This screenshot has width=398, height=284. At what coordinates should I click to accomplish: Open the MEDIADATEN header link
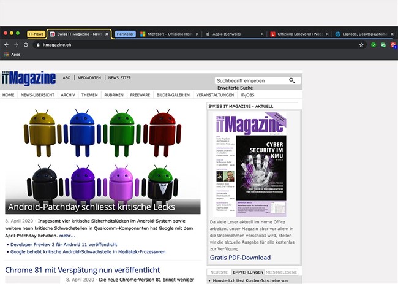click(x=89, y=77)
